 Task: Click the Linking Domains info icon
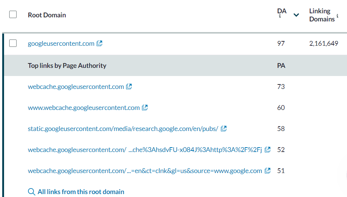[337, 17]
